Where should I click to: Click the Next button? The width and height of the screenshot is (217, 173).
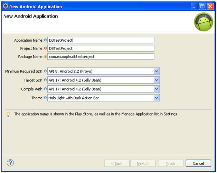click(x=143, y=163)
